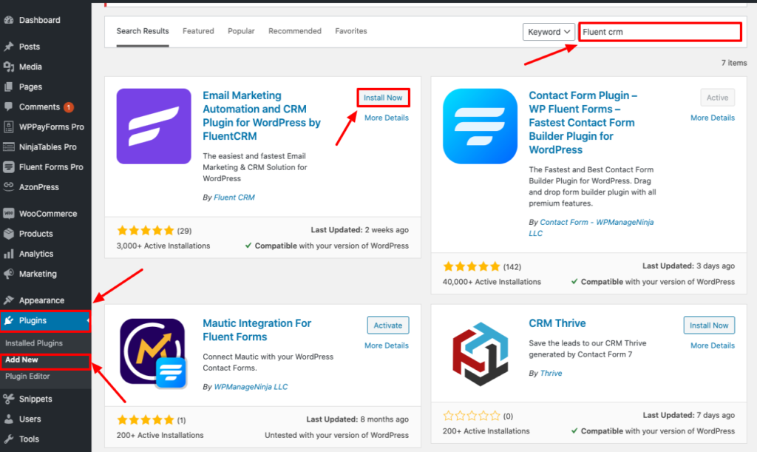Switch to the Favorites tab
Screen dimensions: 757x452
pos(351,31)
